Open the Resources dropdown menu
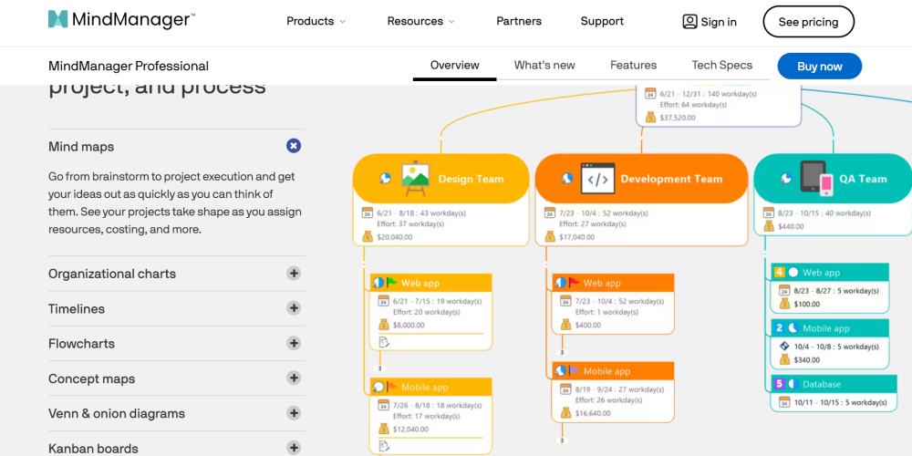Screen dimensions: 912x456 tap(420, 21)
